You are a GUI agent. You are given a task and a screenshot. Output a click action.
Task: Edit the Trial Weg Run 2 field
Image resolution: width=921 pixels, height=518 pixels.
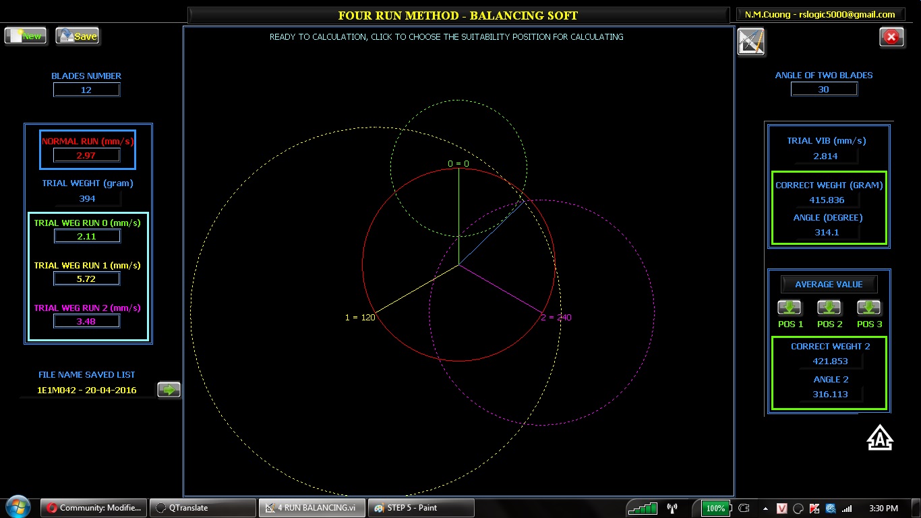point(86,321)
